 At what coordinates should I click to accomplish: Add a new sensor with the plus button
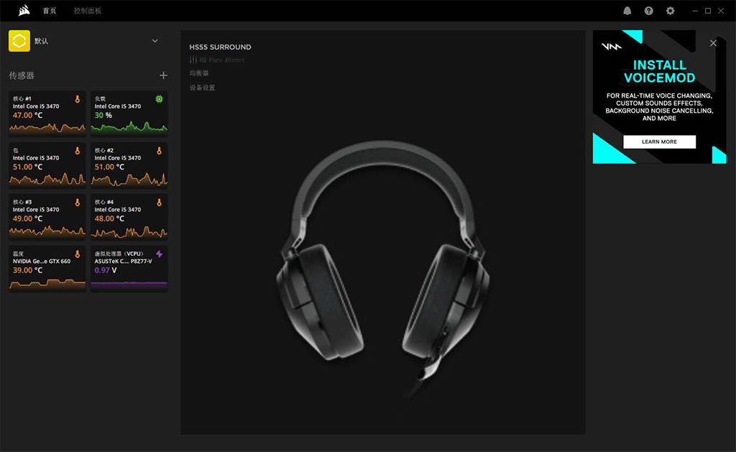(x=163, y=75)
